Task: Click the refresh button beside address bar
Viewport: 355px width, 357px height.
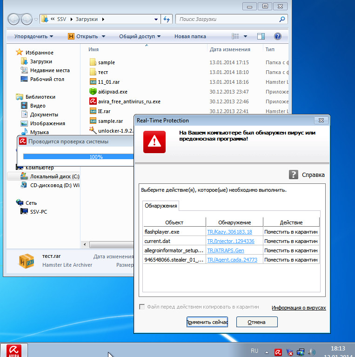Action: (x=167, y=19)
